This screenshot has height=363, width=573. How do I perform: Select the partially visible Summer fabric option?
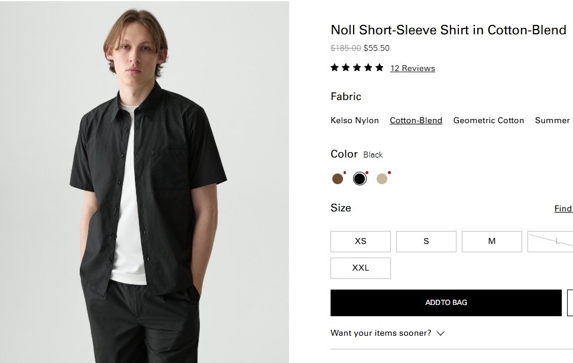[x=553, y=120]
